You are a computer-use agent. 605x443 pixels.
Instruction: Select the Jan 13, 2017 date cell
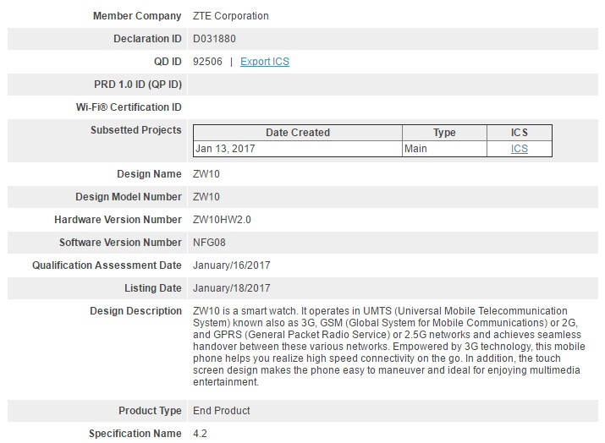click(225, 148)
